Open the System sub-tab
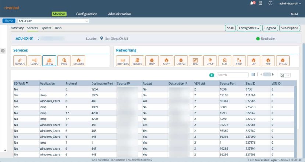The image size is (305, 162). coord(46,28)
